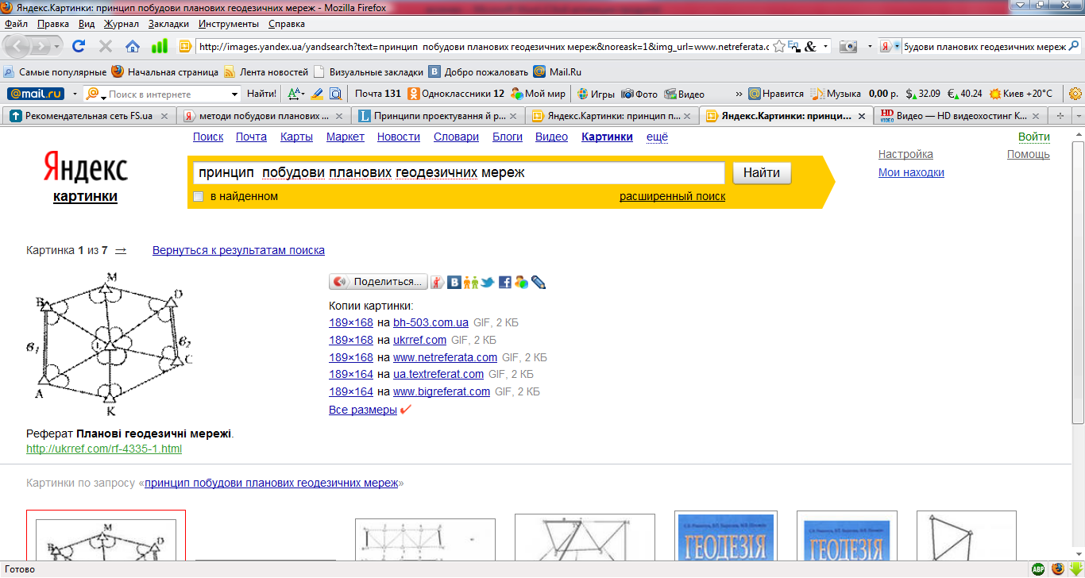1085x578 pixels.
Task: Click the Найти! button on the Mail.ru toolbar
Action: (261, 94)
